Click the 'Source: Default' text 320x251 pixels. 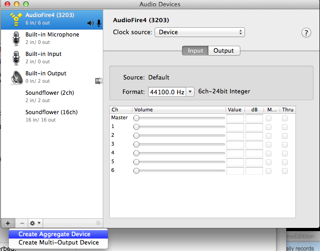pos(146,77)
